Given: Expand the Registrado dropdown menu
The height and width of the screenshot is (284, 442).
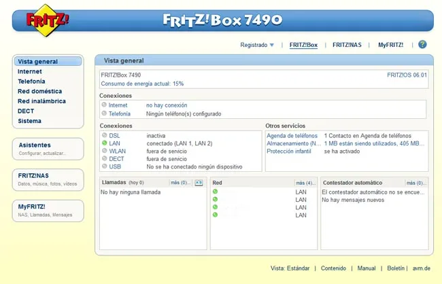Looking at the screenshot, I should tap(257, 46).
